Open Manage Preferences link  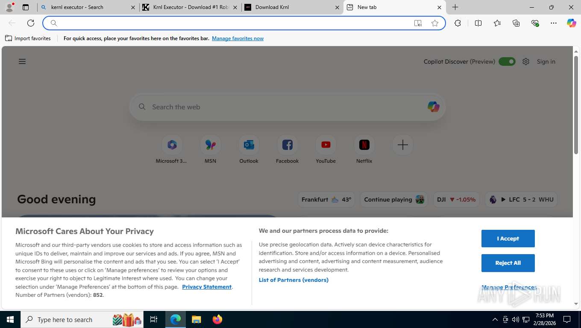click(509, 287)
